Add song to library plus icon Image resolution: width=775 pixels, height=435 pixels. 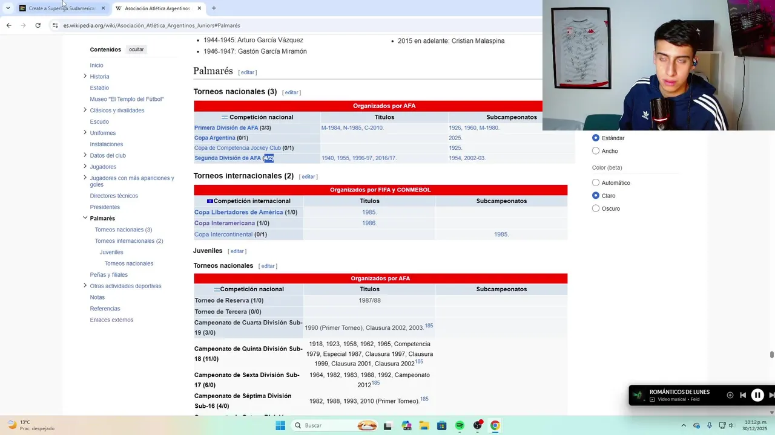730,395
